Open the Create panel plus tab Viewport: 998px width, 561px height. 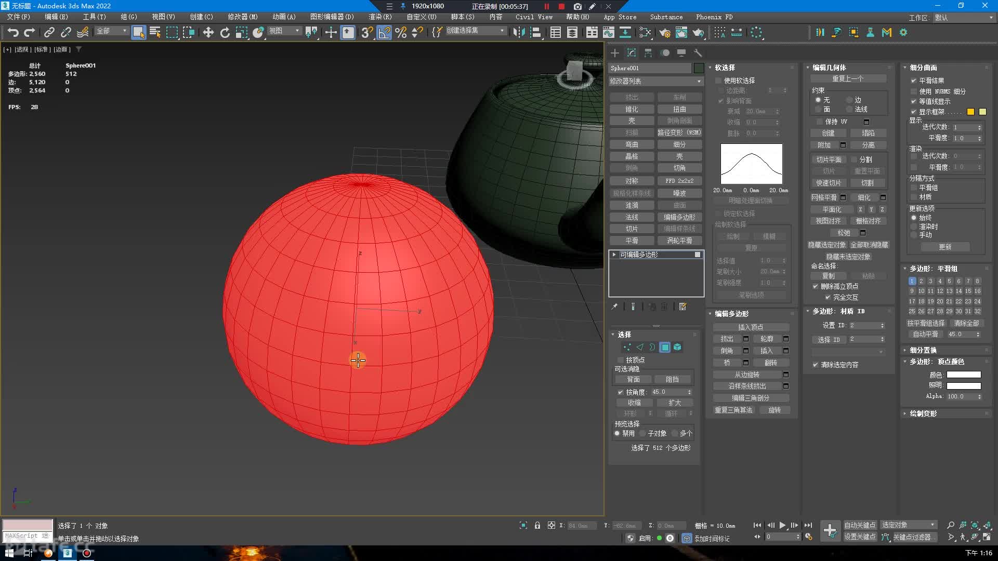(x=615, y=53)
